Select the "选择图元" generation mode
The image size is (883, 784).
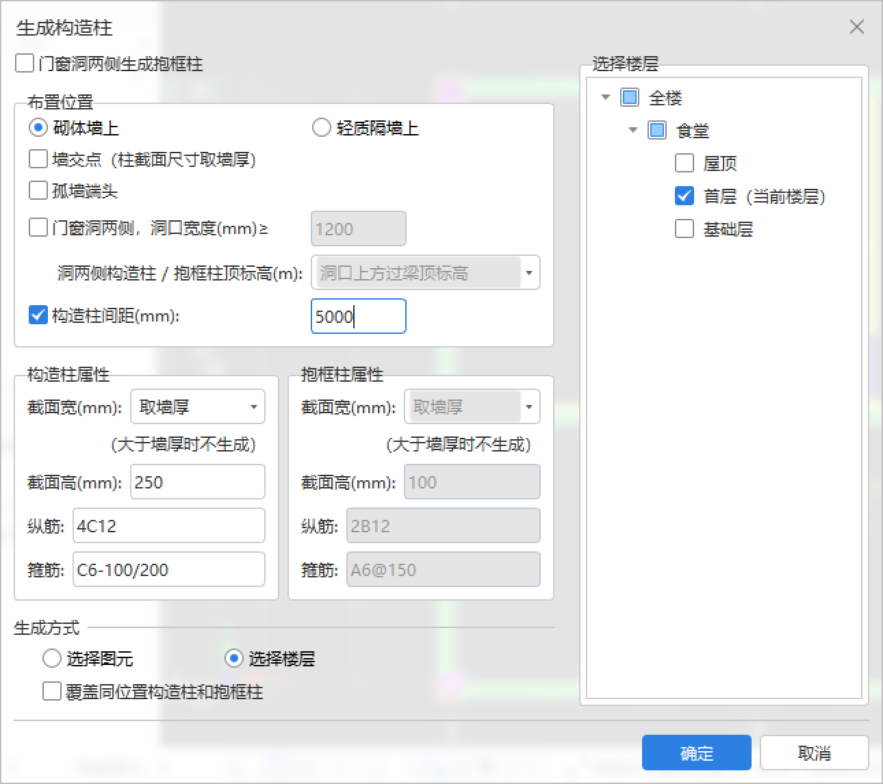(x=52, y=658)
